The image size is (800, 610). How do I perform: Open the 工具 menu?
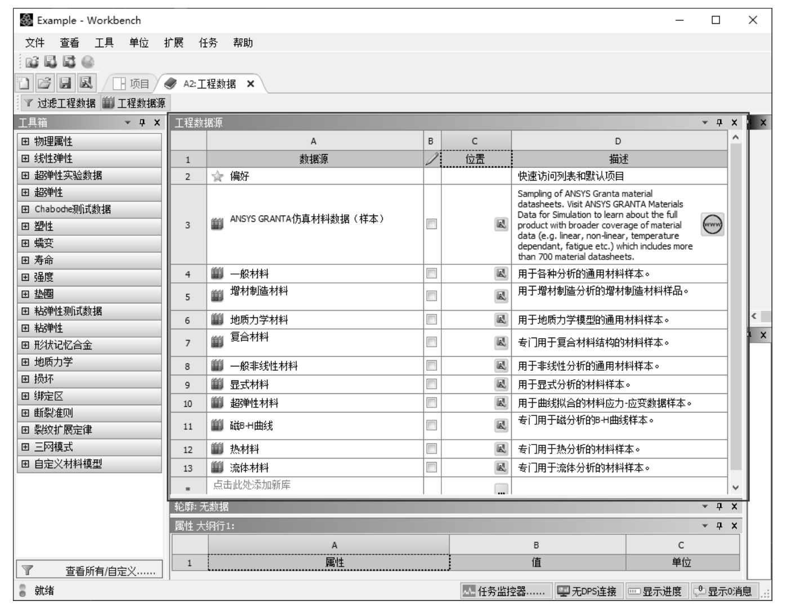click(x=104, y=43)
